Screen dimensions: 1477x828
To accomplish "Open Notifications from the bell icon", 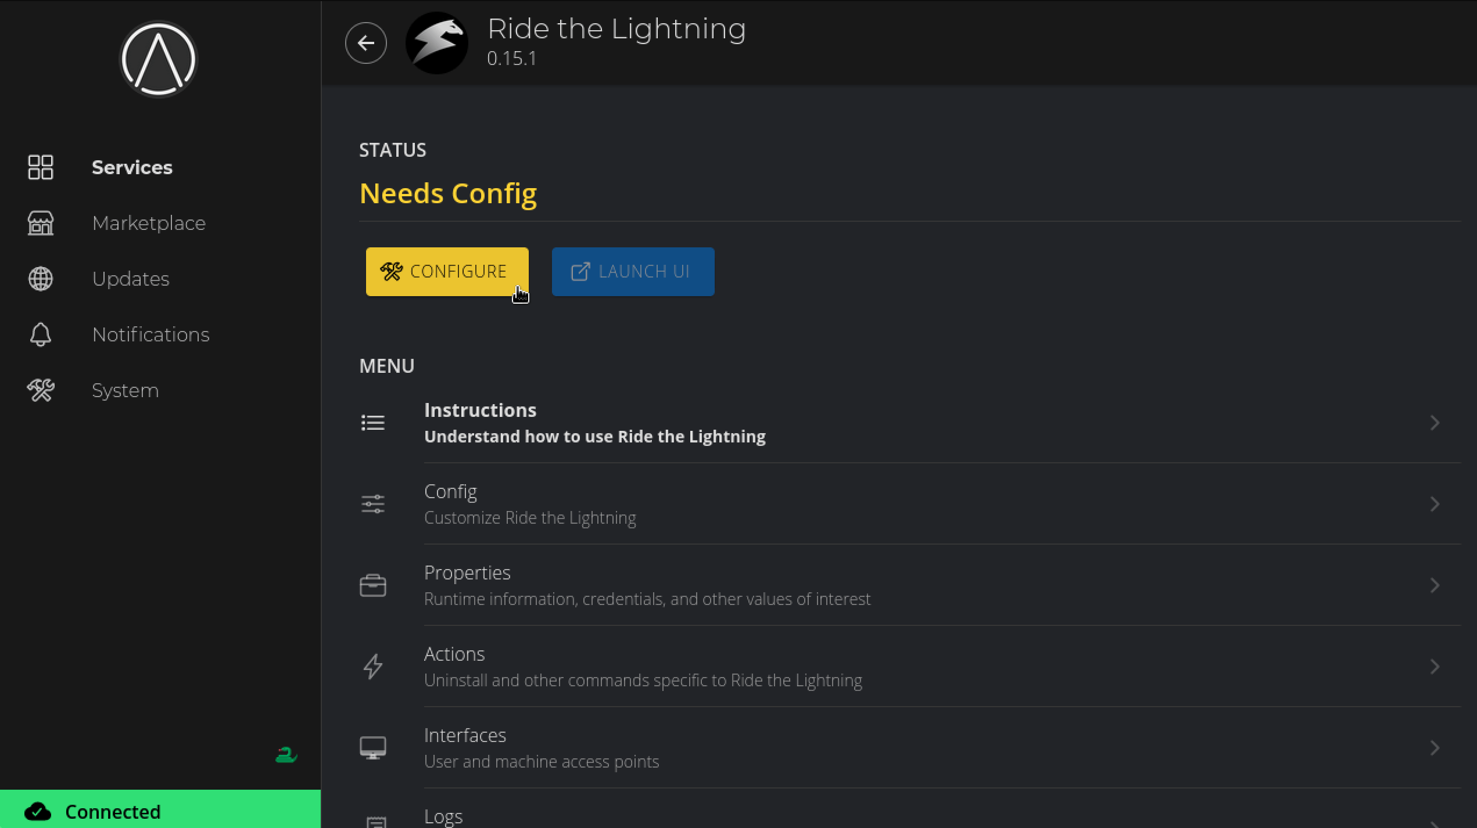I will (x=150, y=334).
